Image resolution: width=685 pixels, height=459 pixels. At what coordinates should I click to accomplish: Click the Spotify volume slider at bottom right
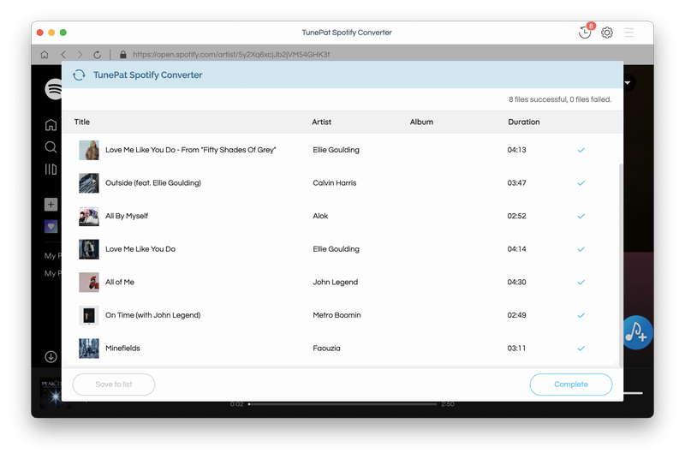(633, 394)
